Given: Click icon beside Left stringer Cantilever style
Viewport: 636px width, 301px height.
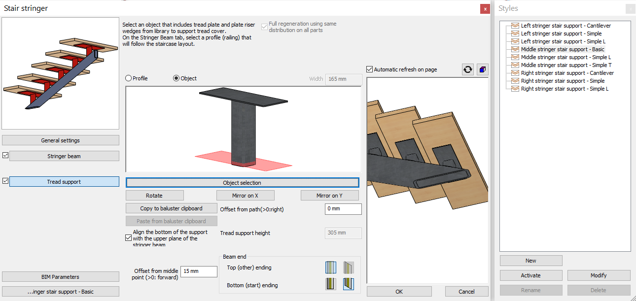Looking at the screenshot, I should click(515, 26).
